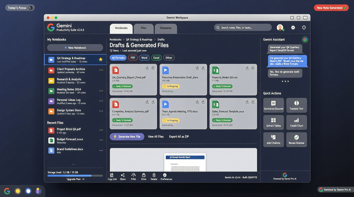The width and height of the screenshot is (354, 197).
Task: Click the Summarize Document quick action
Action: [x=273, y=105]
